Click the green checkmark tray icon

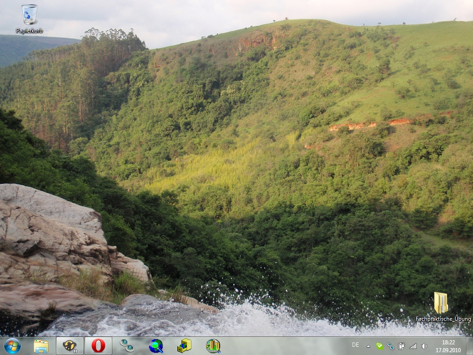380,346
